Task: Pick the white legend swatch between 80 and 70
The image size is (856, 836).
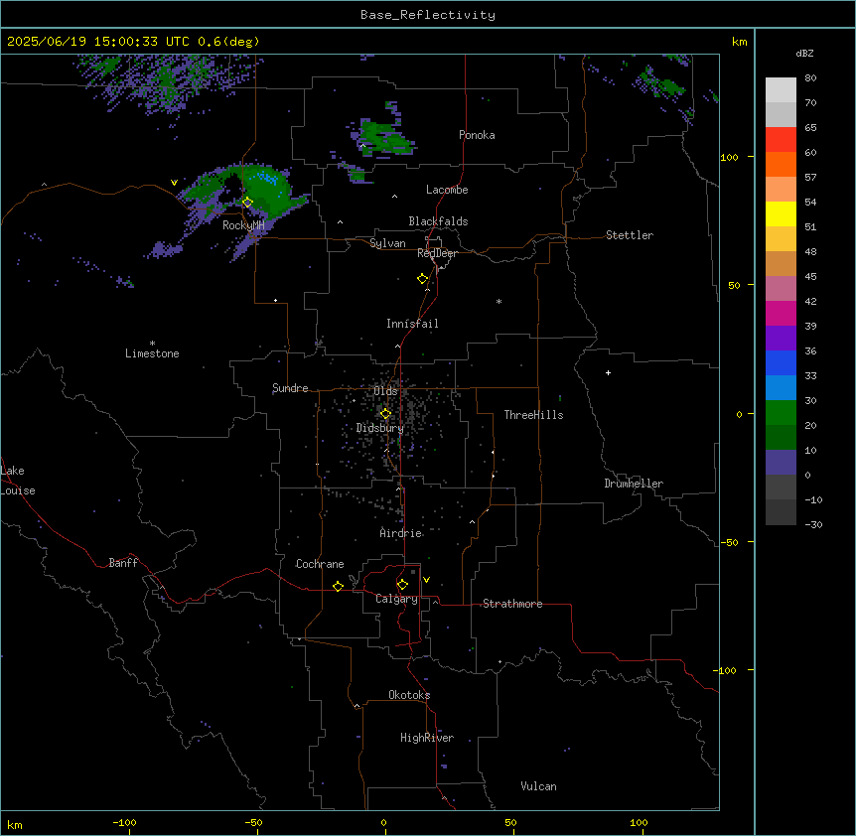Action: [x=781, y=90]
